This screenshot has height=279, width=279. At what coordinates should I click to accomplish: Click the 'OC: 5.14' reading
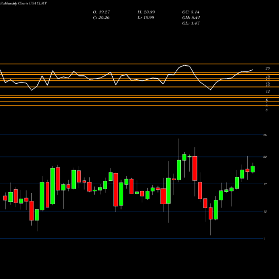pos(191,12)
